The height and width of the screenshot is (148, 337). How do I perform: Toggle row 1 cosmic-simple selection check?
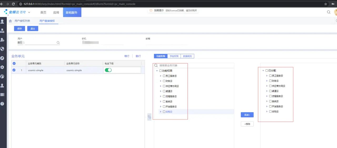[14, 70]
